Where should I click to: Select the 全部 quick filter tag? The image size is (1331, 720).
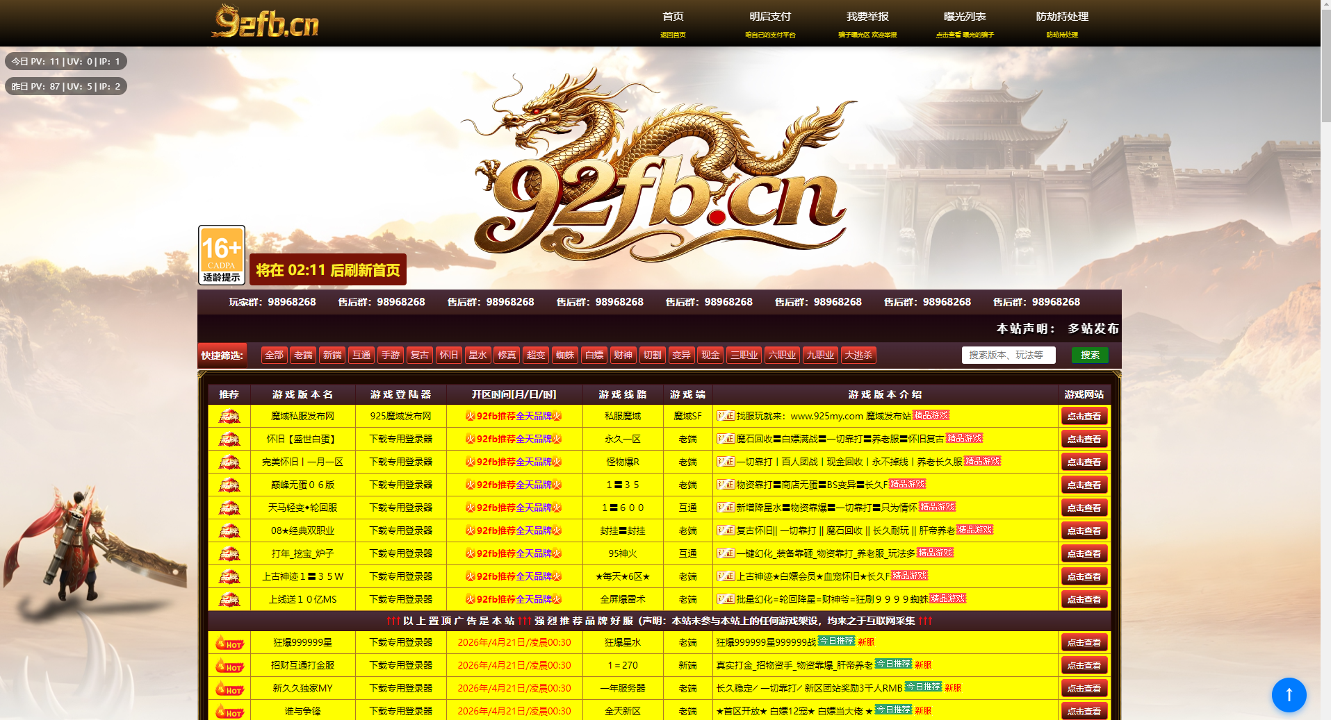(274, 355)
